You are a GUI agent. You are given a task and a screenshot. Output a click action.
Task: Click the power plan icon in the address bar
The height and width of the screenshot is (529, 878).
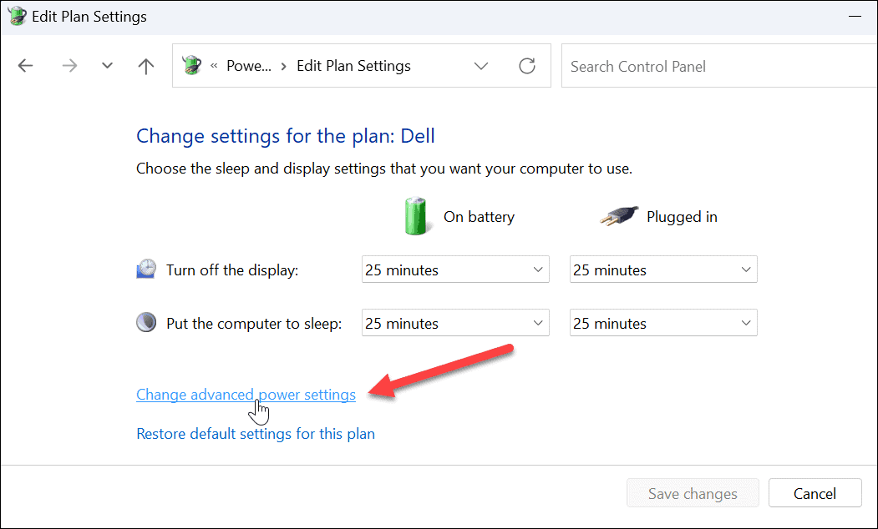(191, 65)
